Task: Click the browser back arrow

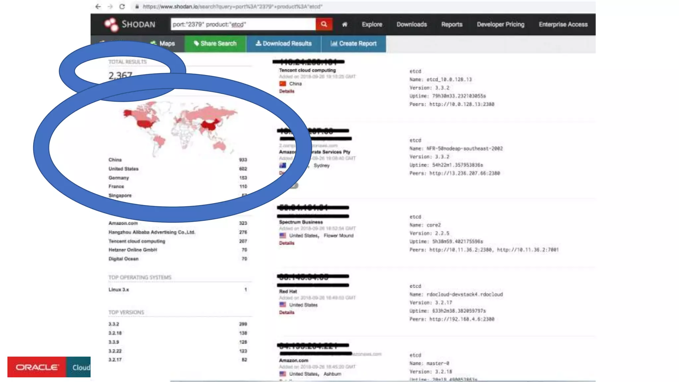Action: coord(98,7)
